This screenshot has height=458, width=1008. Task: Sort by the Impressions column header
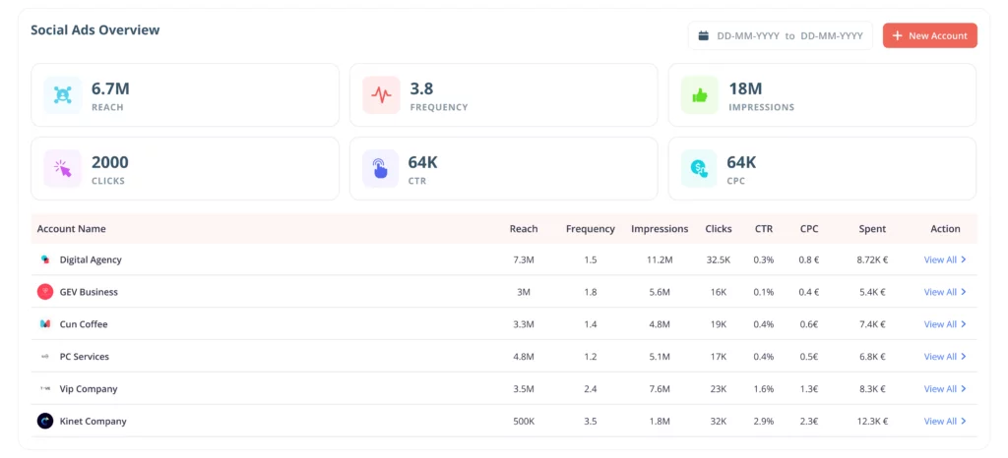pyautogui.click(x=660, y=229)
